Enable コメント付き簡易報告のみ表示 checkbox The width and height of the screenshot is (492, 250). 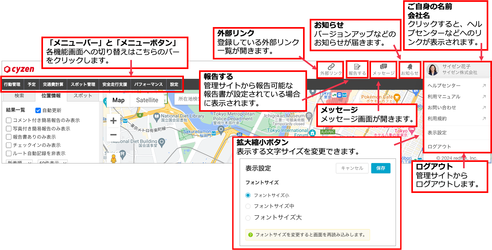click(9, 120)
